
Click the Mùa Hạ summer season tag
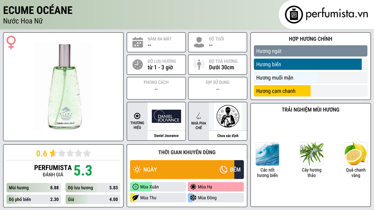(x=215, y=187)
